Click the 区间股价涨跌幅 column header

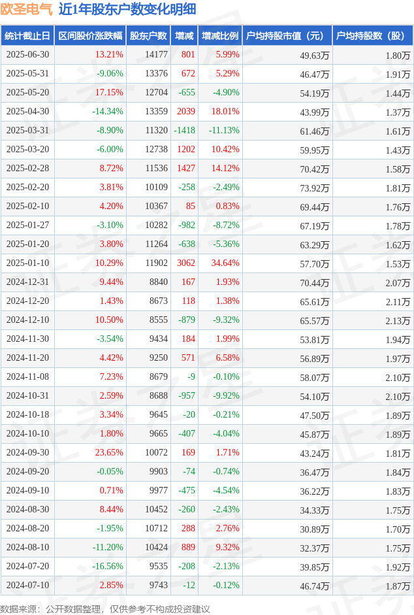[x=90, y=36]
